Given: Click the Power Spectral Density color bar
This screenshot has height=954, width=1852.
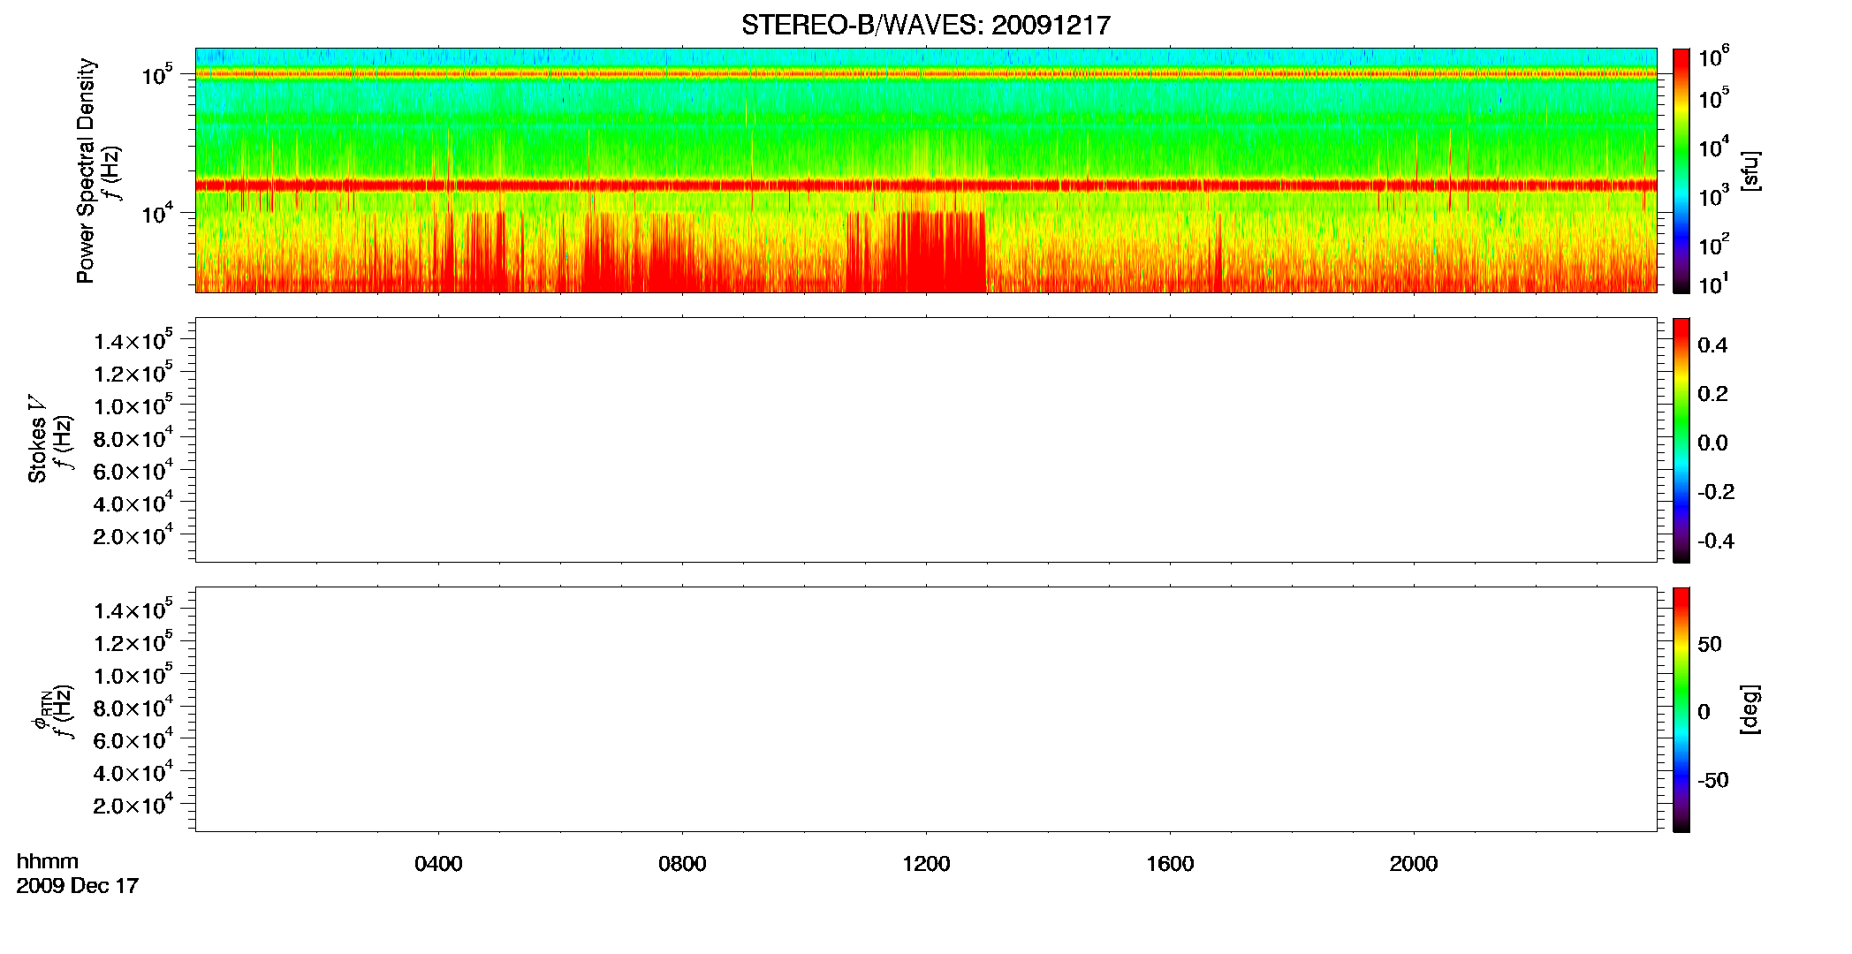Looking at the screenshot, I should tap(1681, 170).
